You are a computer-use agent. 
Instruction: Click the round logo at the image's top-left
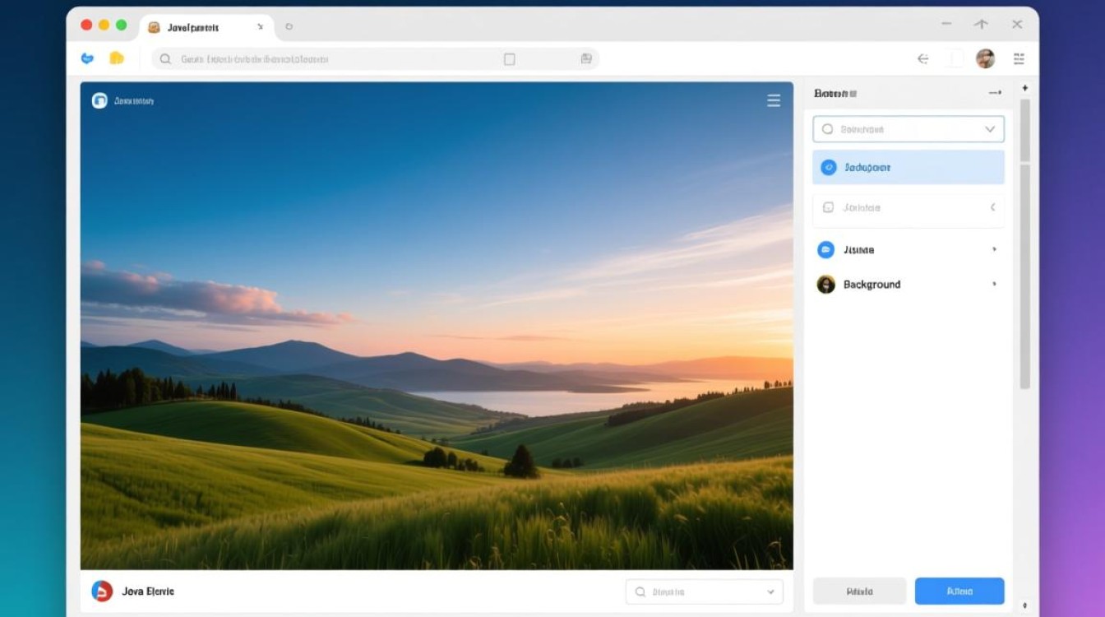pyautogui.click(x=99, y=100)
